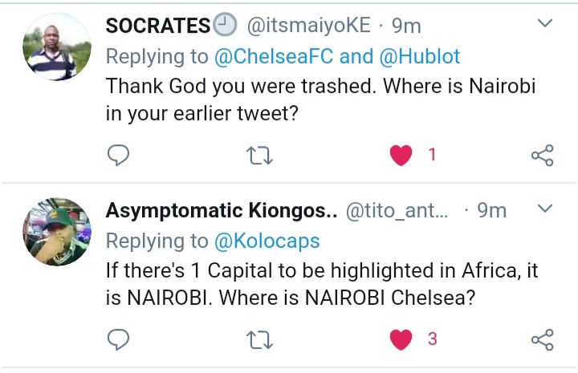Share the SOCRATES tweet
Image resolution: width=578 pixels, height=373 pixels.
(x=543, y=155)
